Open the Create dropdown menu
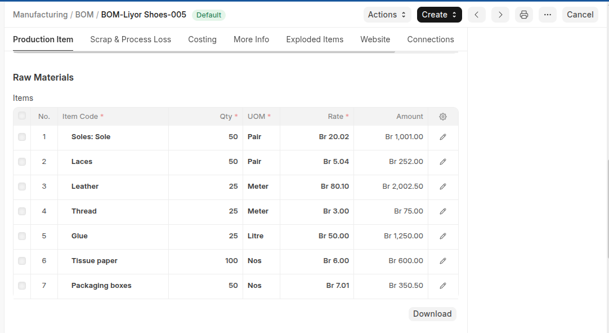This screenshot has height=333, width=609. 439,15
